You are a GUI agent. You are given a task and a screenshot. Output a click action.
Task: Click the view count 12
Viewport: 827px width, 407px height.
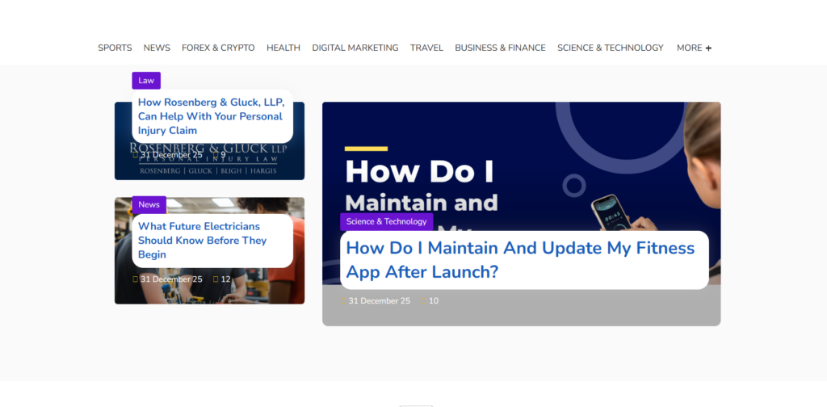(x=226, y=279)
